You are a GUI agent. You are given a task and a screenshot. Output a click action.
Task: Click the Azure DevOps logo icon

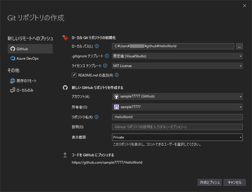click(13, 58)
